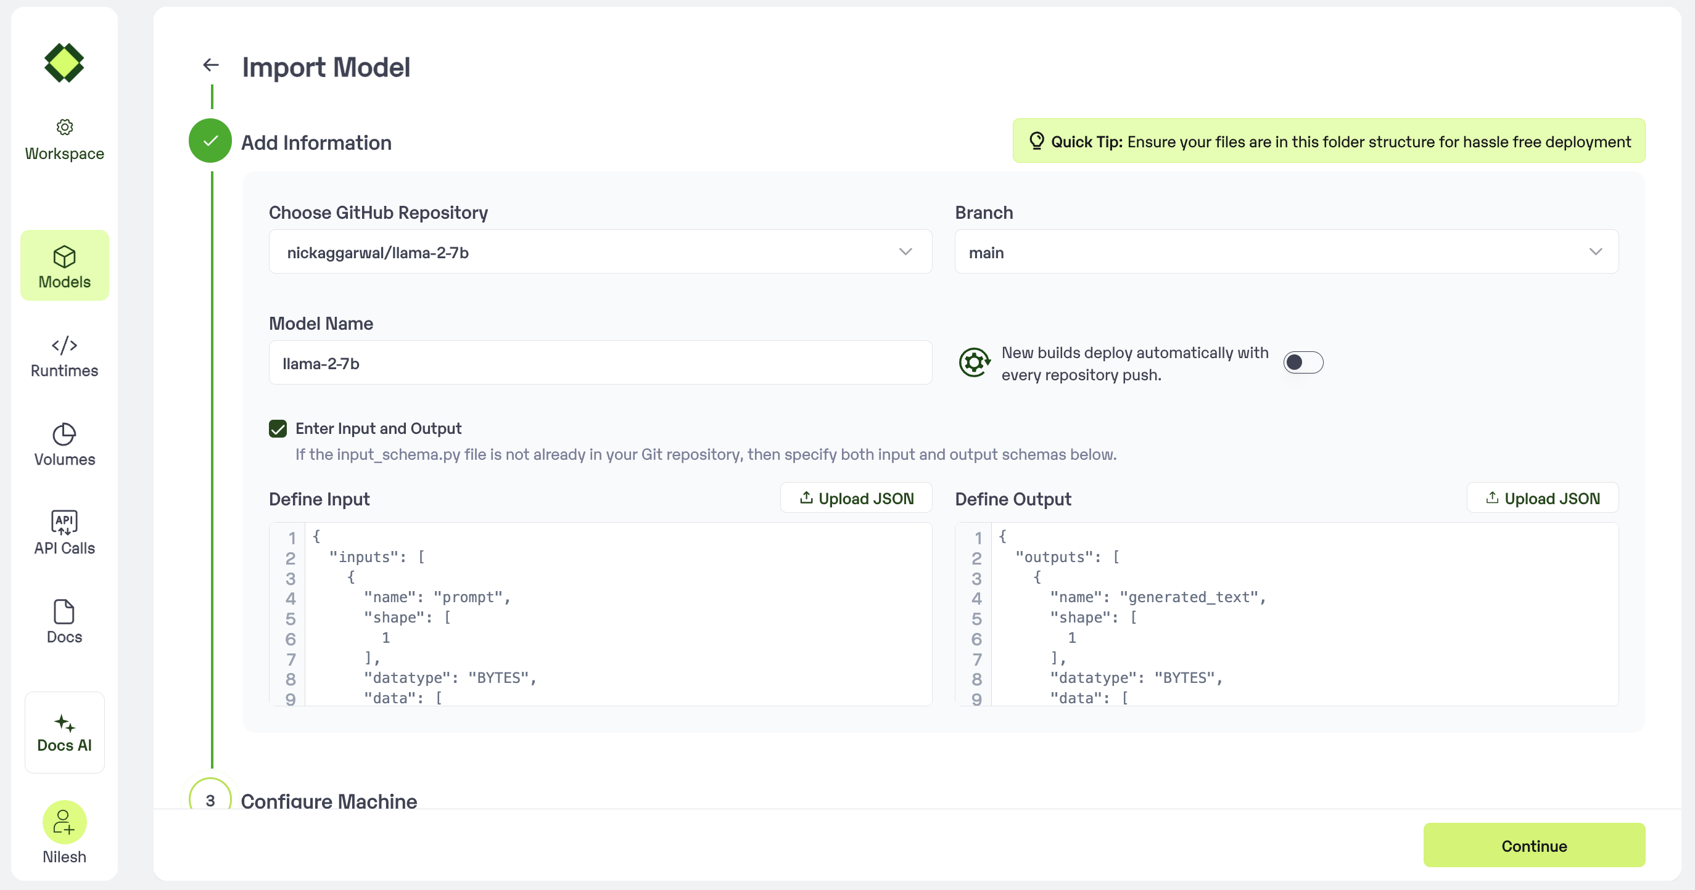Go to Volumes pie icon
1695x890 pixels.
65,435
